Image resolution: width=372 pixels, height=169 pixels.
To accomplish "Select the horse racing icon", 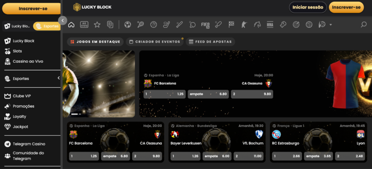I will pos(257,25).
